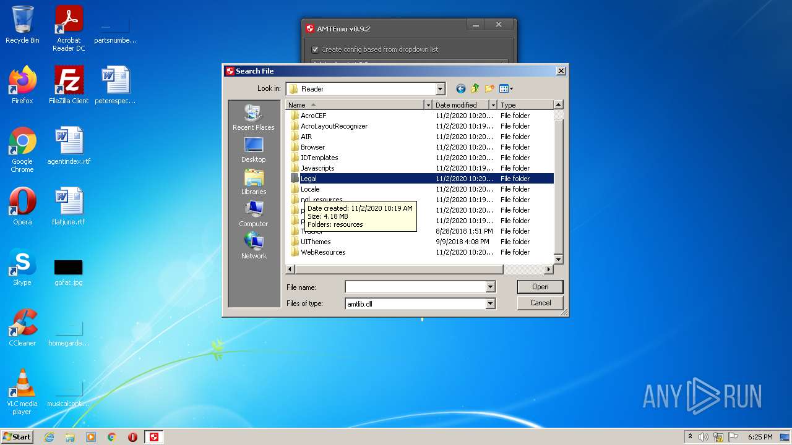Screen dimensions: 792x445
Task: Sort file list by Name column
Action: coord(355,105)
